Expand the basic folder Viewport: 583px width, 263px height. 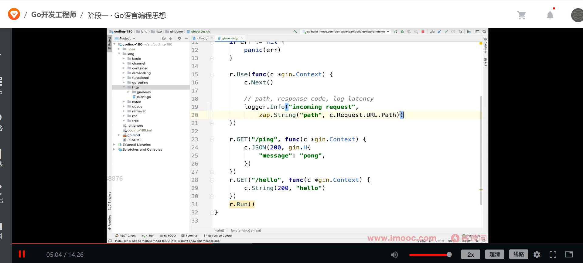(x=124, y=59)
